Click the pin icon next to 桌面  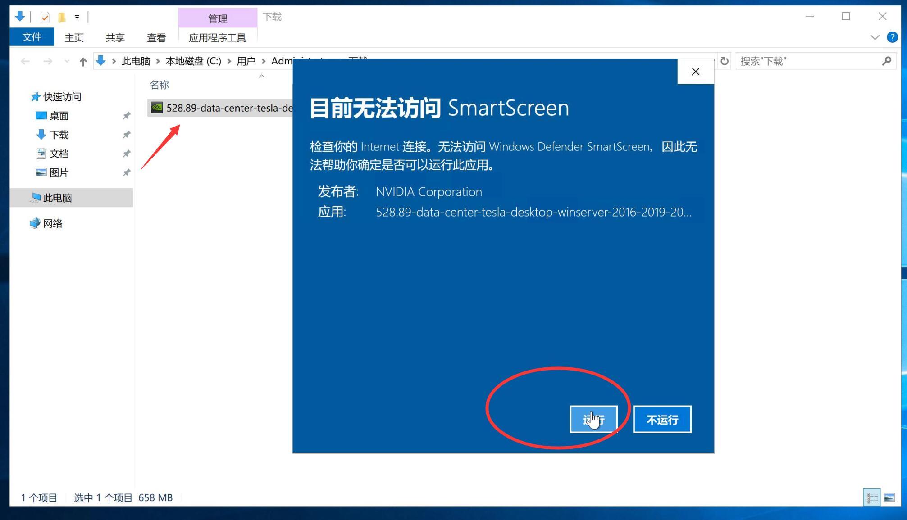[x=127, y=116]
